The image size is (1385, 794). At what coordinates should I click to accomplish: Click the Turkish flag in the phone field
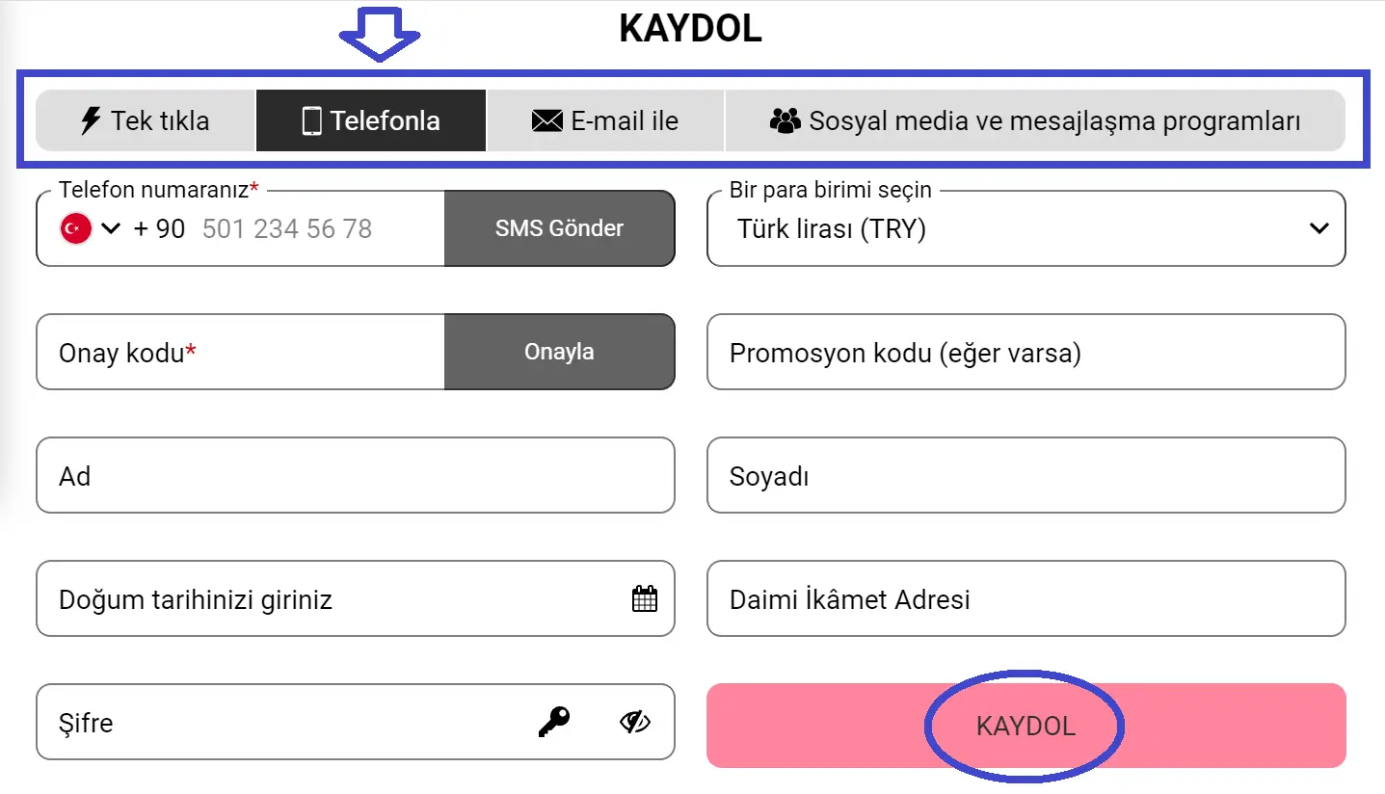pos(75,228)
